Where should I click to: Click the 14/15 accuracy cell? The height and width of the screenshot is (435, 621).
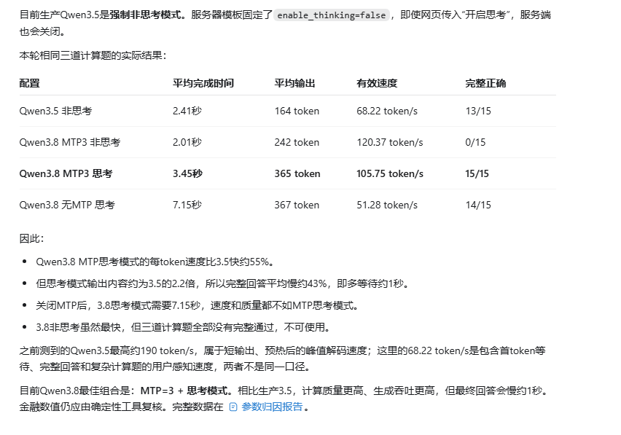478,205
